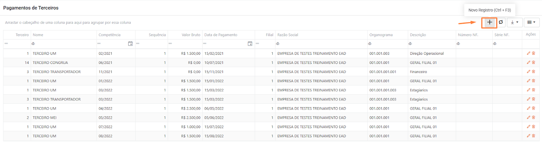The height and width of the screenshot is (143, 542).
Task: Open the column chooser dropdown
Action: (x=531, y=22)
